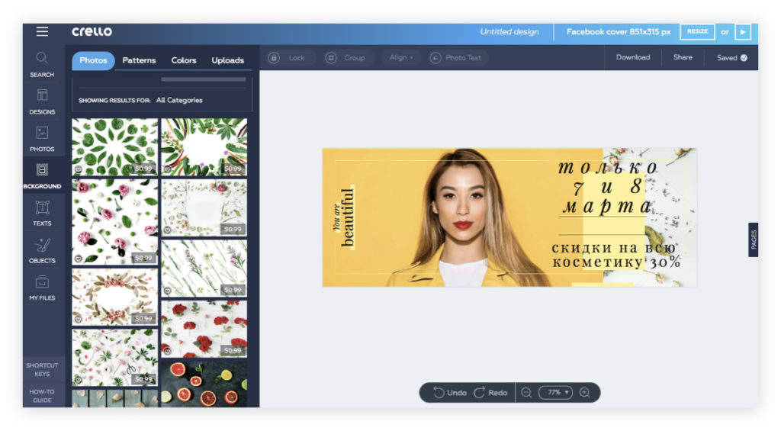Open the Designs sidebar section
Viewport: 781px width, 431px height.
[42, 101]
